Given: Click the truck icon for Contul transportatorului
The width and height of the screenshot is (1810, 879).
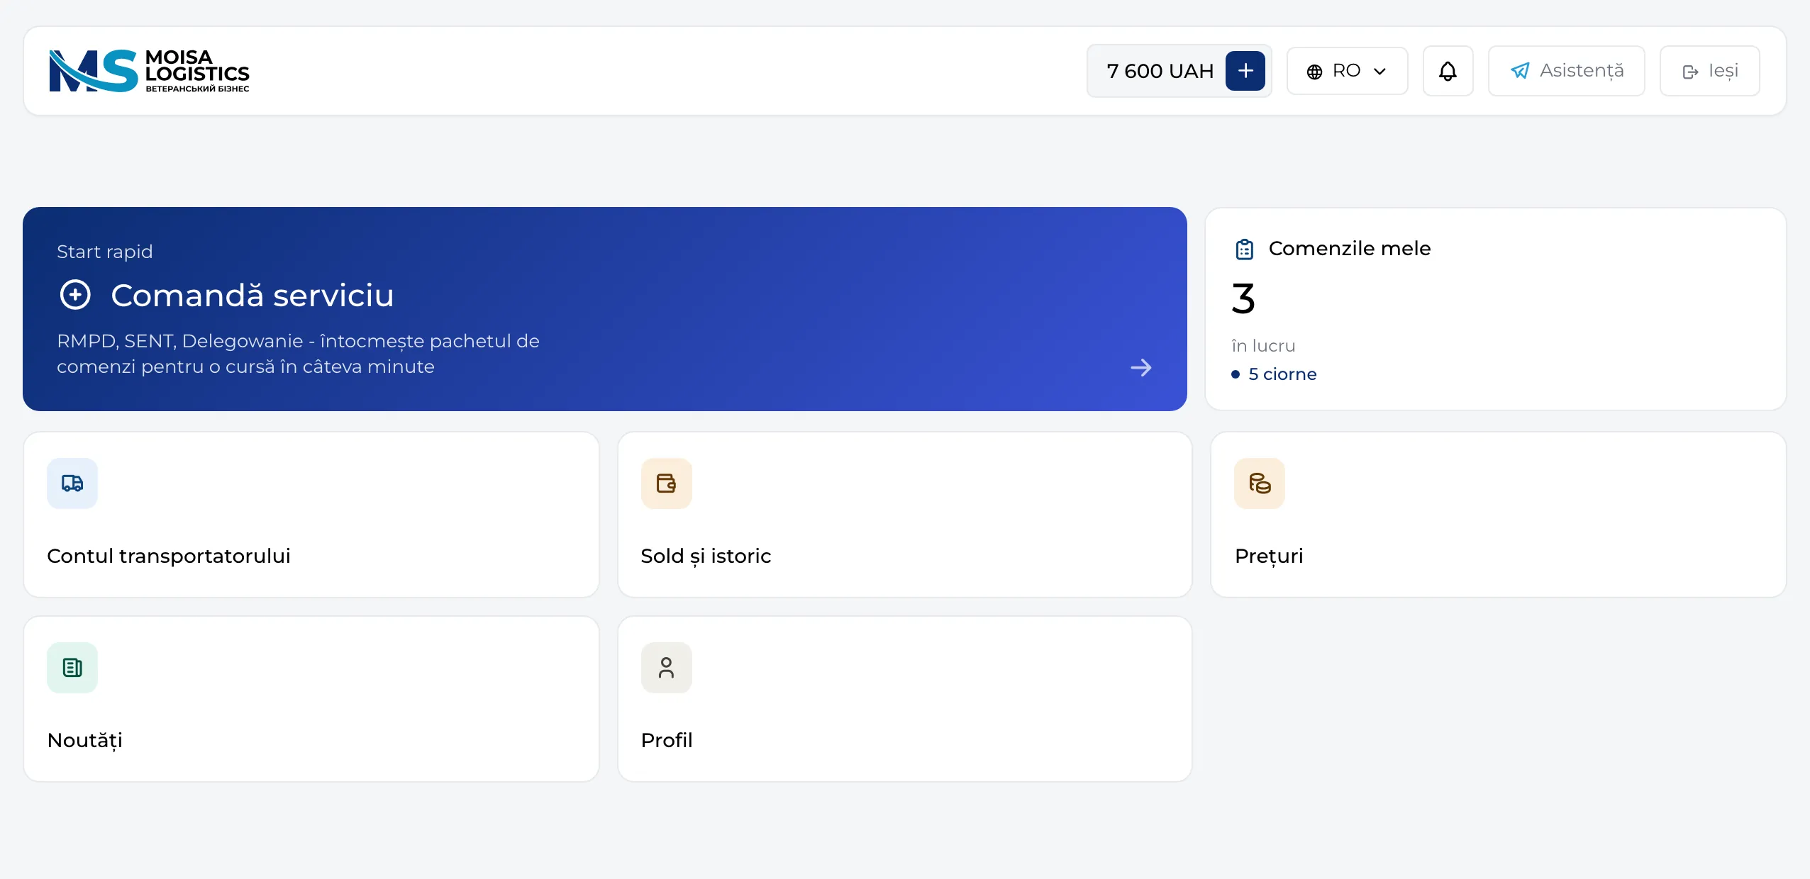Looking at the screenshot, I should click(x=72, y=483).
